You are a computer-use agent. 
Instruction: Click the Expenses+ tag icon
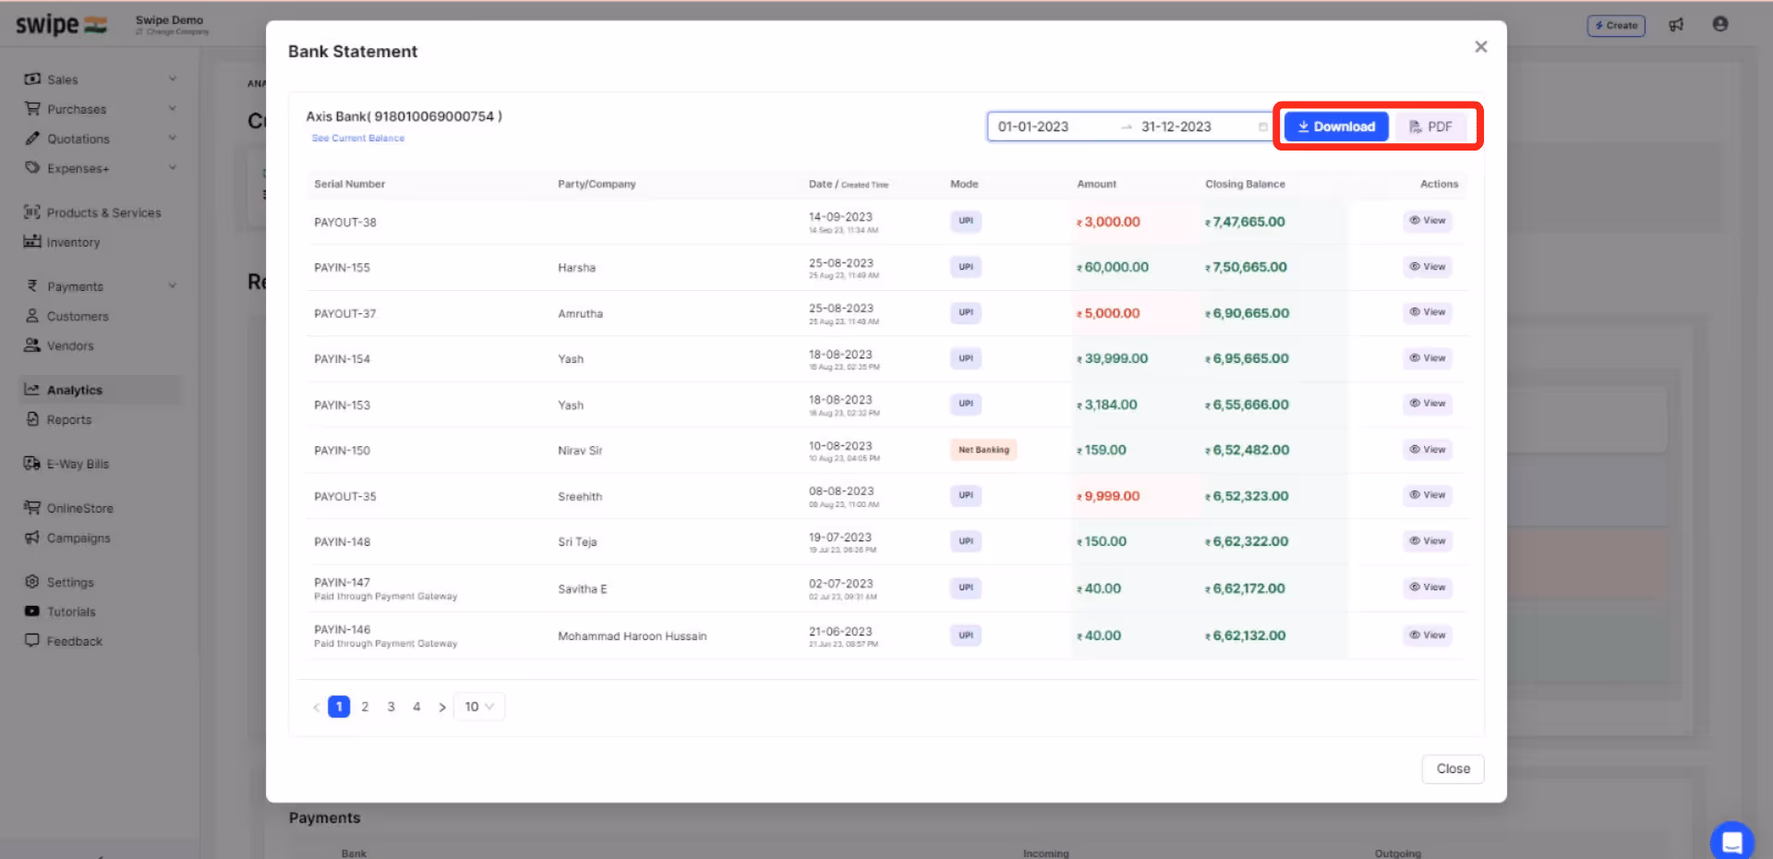32,167
